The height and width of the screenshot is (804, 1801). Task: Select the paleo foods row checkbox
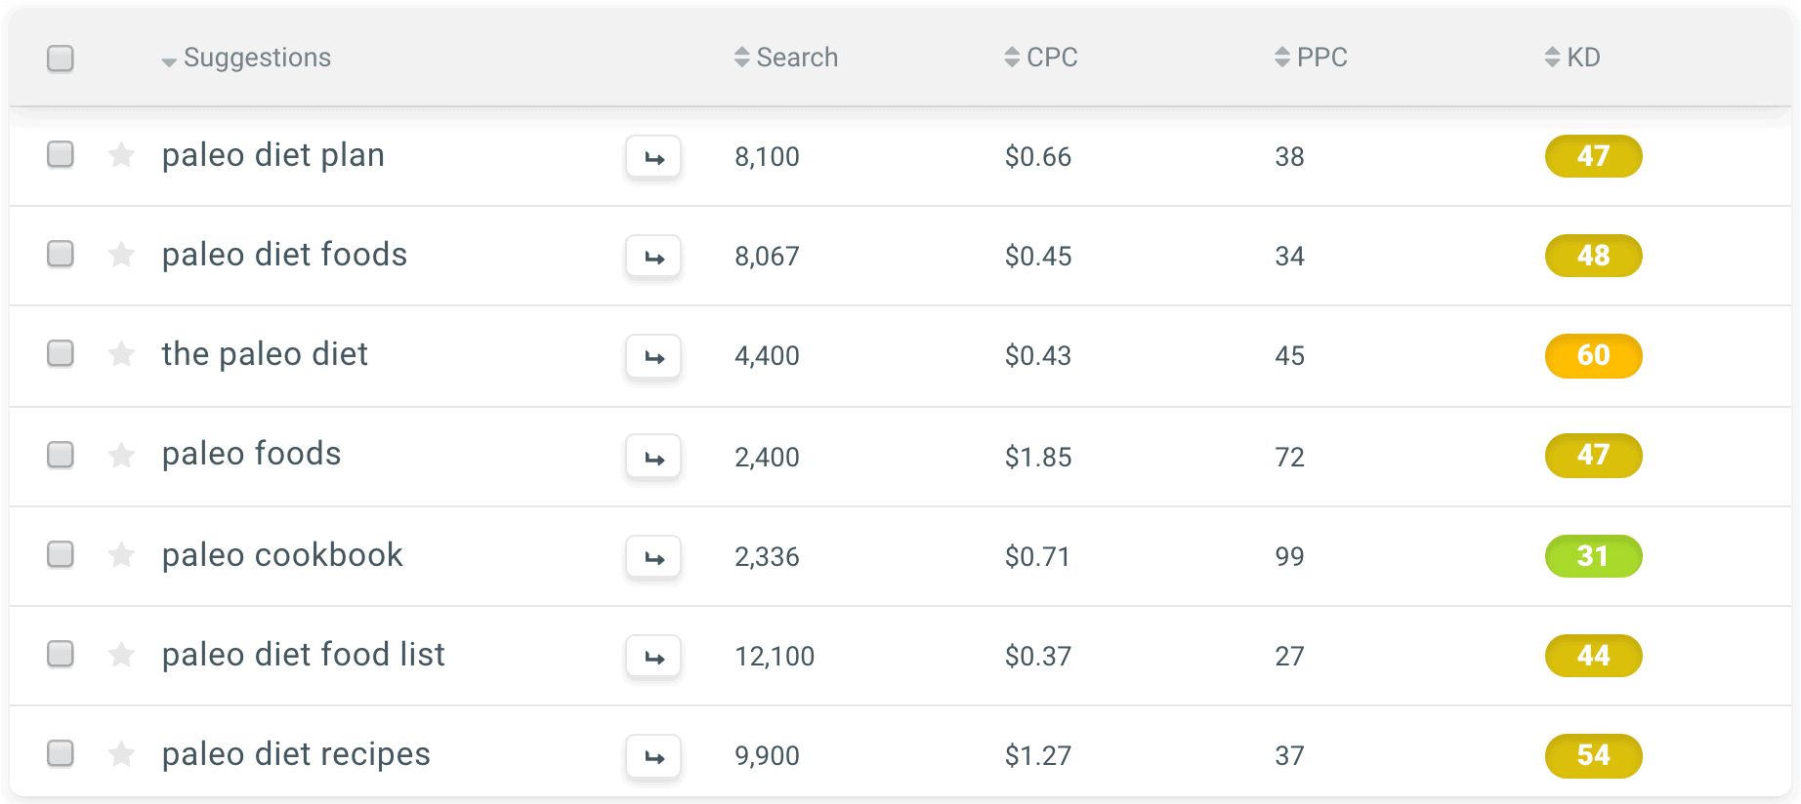tap(61, 455)
